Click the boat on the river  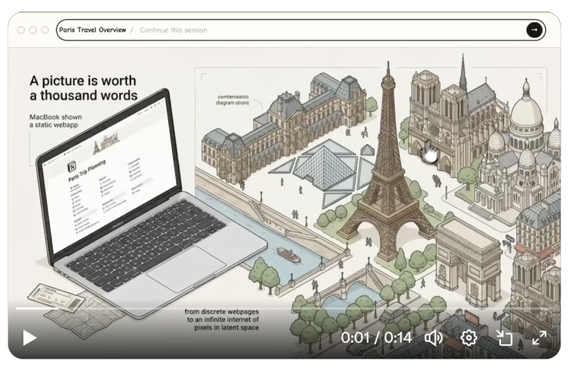tap(289, 255)
